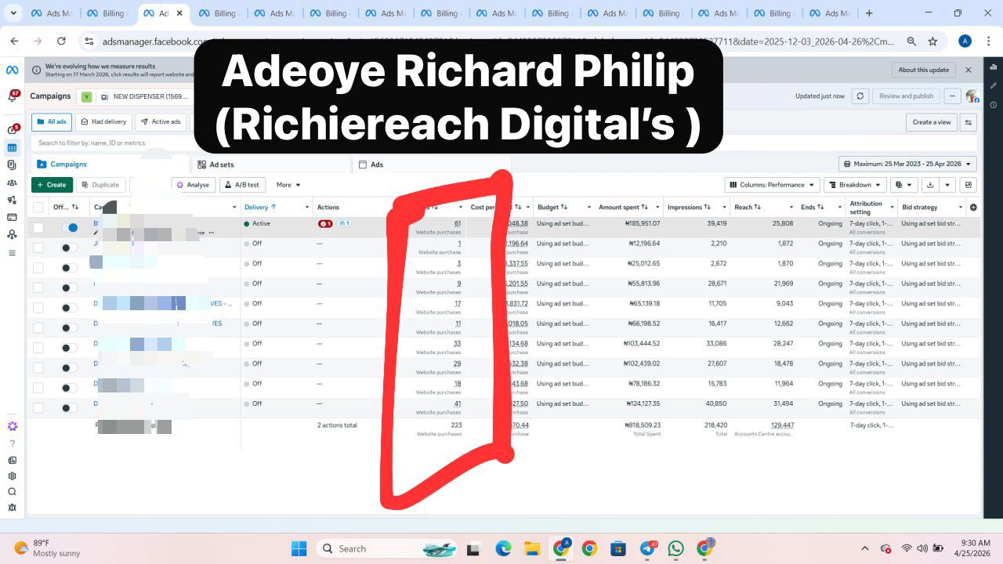Click the info icon in the banner
The image size is (1003, 564).
point(36,70)
